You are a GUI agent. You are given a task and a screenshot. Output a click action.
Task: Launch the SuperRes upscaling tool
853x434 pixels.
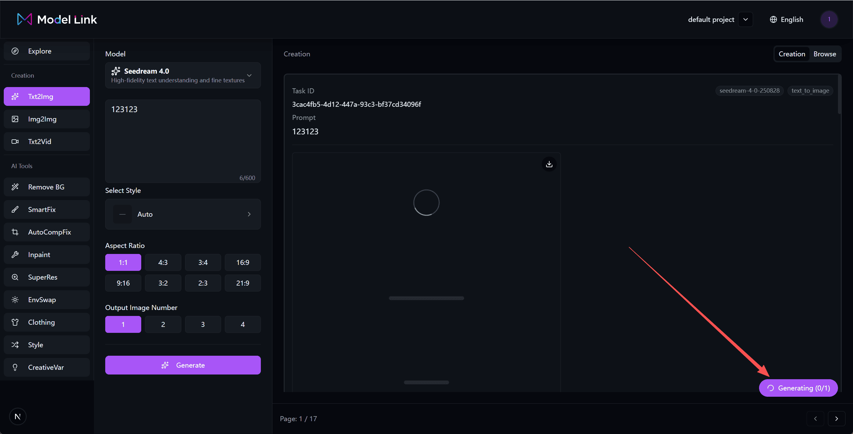click(x=46, y=277)
